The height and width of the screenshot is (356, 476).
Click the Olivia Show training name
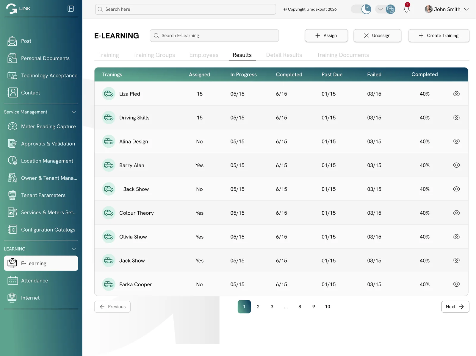pyautogui.click(x=133, y=237)
